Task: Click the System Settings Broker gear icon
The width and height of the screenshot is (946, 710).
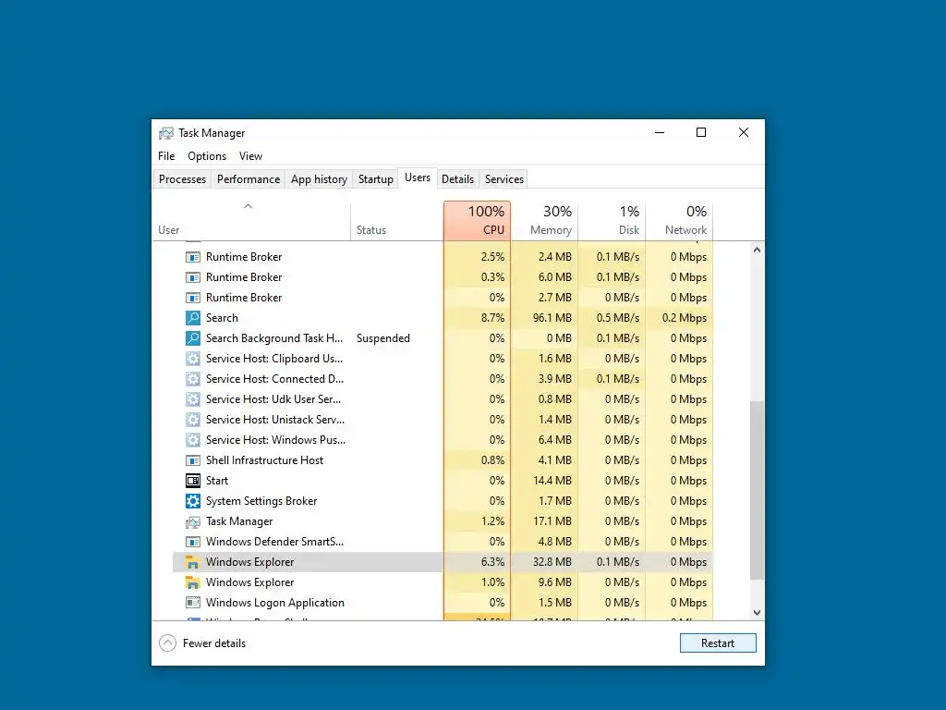Action: pyautogui.click(x=192, y=501)
